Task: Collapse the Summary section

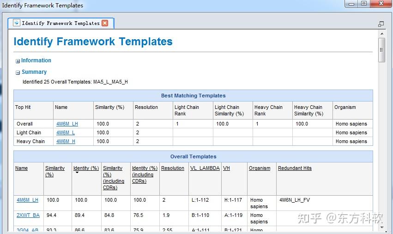Action: point(18,72)
